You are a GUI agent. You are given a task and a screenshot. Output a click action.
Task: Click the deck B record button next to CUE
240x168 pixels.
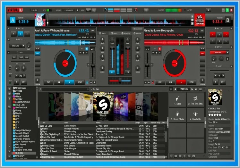pos(153,82)
